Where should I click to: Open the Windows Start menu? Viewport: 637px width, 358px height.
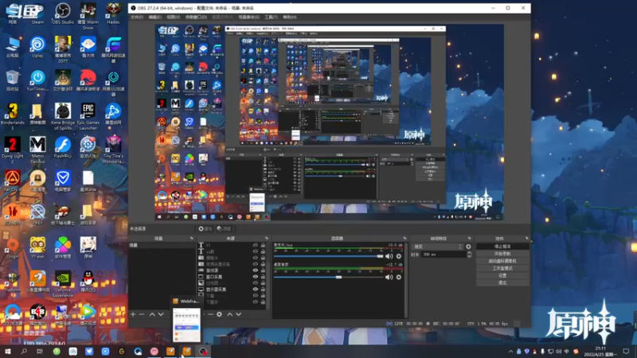[x=7, y=352]
